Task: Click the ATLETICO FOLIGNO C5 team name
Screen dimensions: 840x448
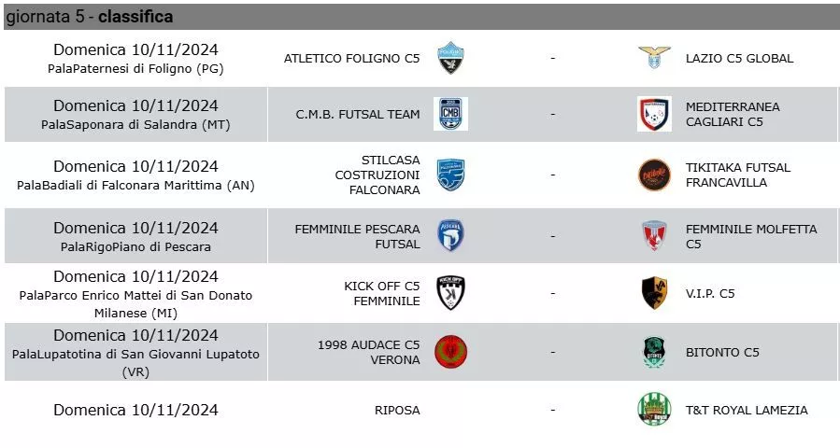Action: (x=351, y=59)
